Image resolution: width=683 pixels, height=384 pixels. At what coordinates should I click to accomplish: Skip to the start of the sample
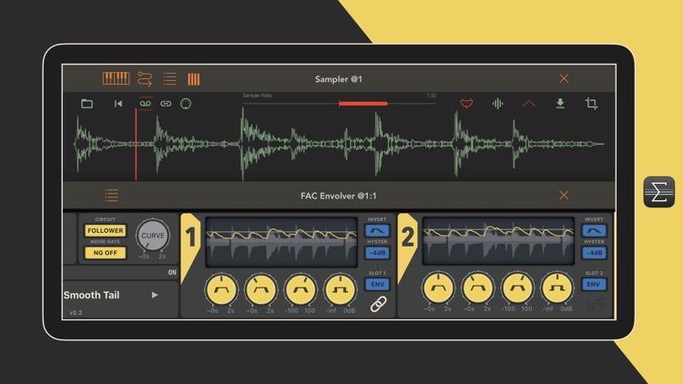pyautogui.click(x=118, y=104)
